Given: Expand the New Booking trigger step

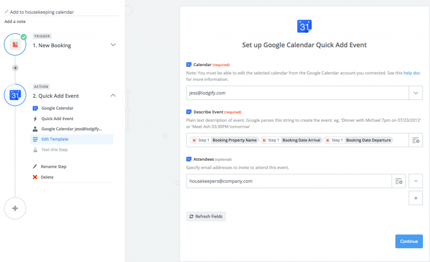Looking at the screenshot, I should [113, 45].
